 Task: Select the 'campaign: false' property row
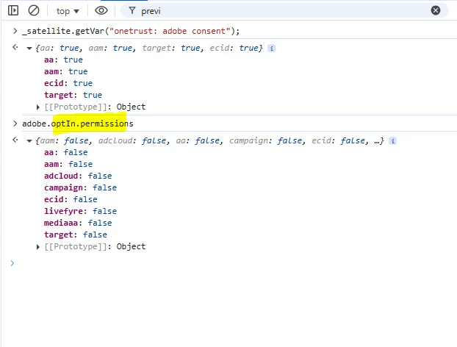[80, 187]
